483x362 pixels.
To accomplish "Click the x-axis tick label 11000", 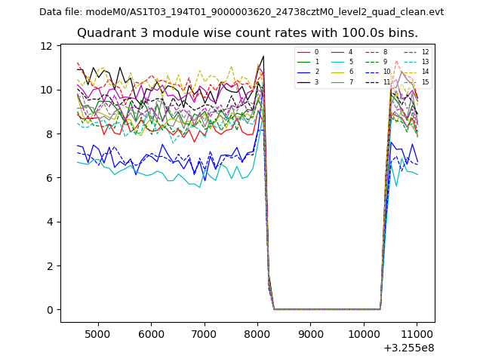I will (417, 333).
